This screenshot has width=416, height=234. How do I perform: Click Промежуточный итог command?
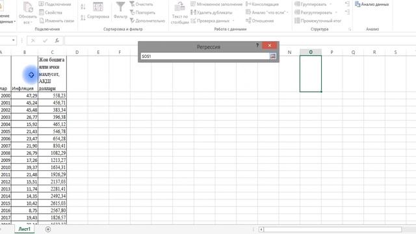pos(318,21)
